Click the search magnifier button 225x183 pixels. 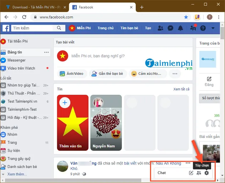click(x=59, y=28)
